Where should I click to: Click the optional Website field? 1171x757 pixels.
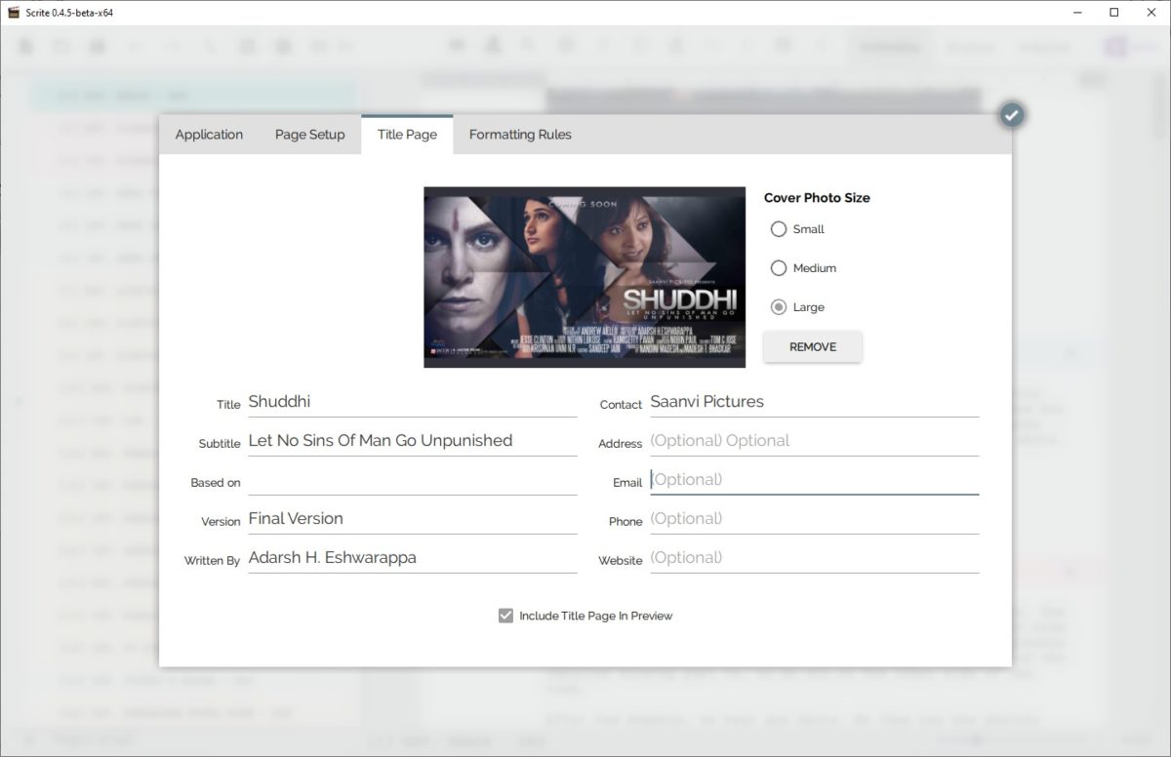pos(814,557)
